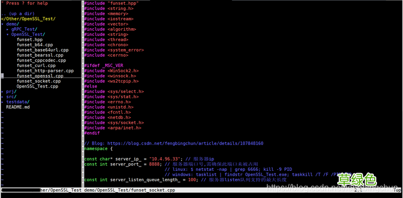Image resolution: width=403 pixels, height=198 pixels.
Task: Open funset_b64.cpp in the file tree
Action: pyautogui.click(x=35, y=45)
